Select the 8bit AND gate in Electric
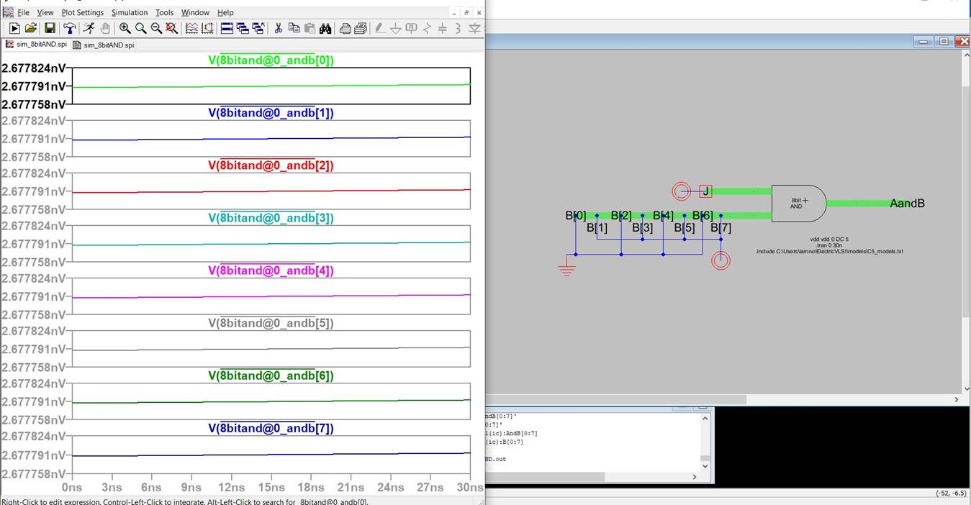The width and height of the screenshot is (971, 505). [799, 203]
